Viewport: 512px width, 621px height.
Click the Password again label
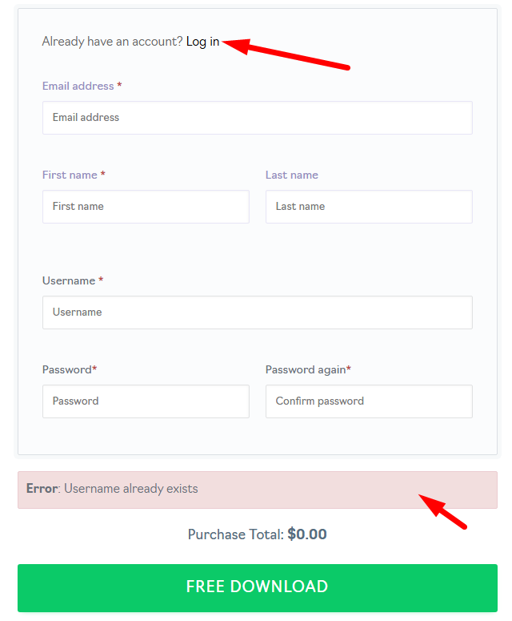click(x=306, y=369)
